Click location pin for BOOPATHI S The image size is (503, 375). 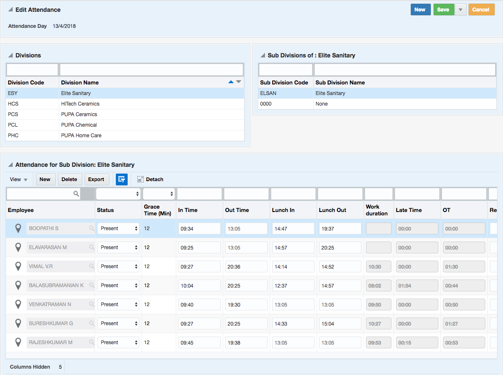pos(18,228)
